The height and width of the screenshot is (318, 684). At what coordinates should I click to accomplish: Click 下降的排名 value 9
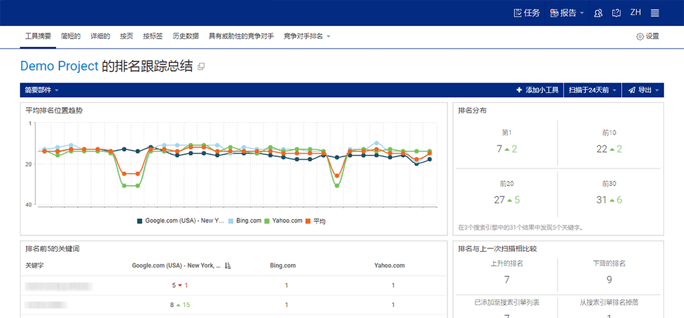pos(609,280)
